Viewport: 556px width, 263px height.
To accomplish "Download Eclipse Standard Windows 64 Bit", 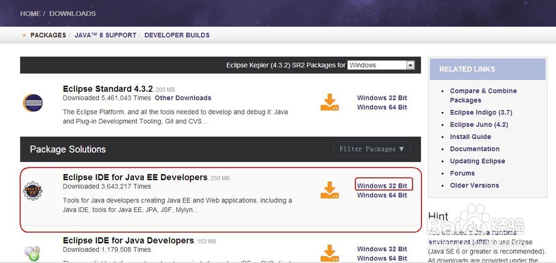I will click(x=382, y=107).
